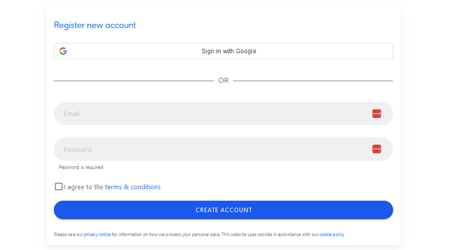Viewport: 449px width, 250px height.
Task: Click the 'Register new account' heading
Action: coord(95,25)
